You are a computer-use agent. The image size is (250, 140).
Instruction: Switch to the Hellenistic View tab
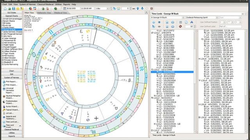click(x=44, y=12)
